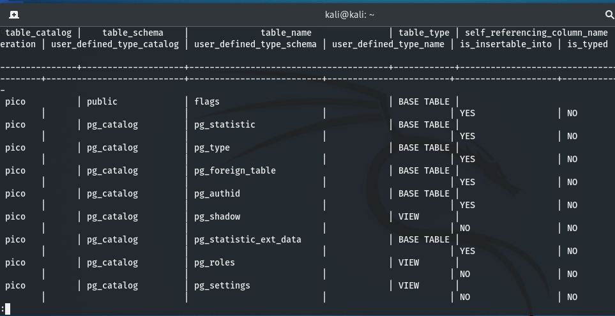Open the terminal search magnifier icon
Viewport: 615px width, 316px height.
tap(609, 14)
